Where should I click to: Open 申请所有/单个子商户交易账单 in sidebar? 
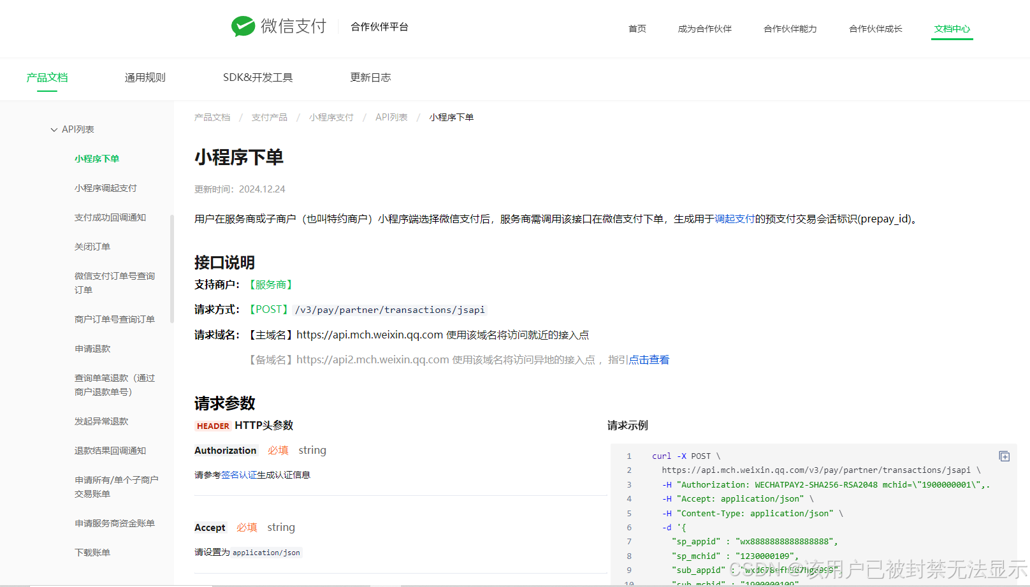(116, 487)
